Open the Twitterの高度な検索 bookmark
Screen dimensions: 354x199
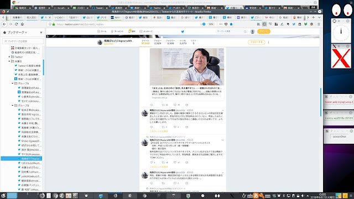[28, 66]
